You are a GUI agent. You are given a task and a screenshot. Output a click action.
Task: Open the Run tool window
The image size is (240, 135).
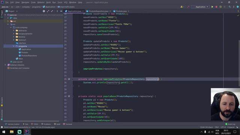[x=25, y=124]
